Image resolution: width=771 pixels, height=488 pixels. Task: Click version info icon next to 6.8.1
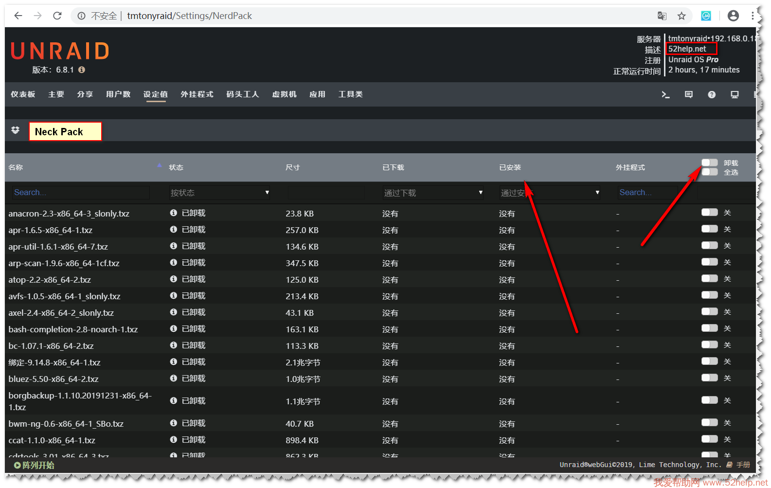tap(82, 70)
